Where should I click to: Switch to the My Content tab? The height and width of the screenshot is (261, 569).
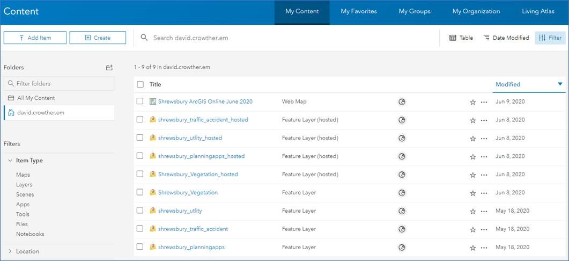point(302,12)
